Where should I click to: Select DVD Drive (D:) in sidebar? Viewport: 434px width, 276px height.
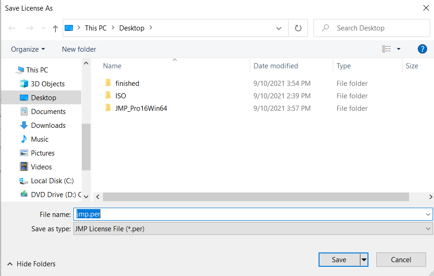pyautogui.click(x=56, y=194)
